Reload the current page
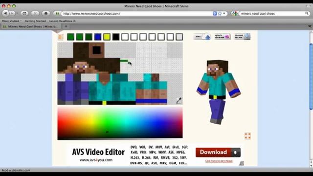Viewport: 313px width, 176px height. (24, 13)
